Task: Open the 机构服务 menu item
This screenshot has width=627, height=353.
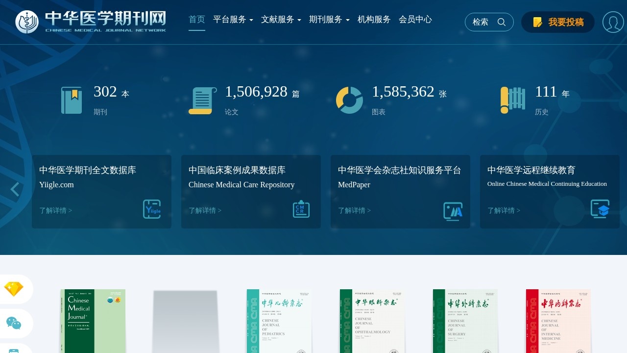Action: tap(374, 20)
